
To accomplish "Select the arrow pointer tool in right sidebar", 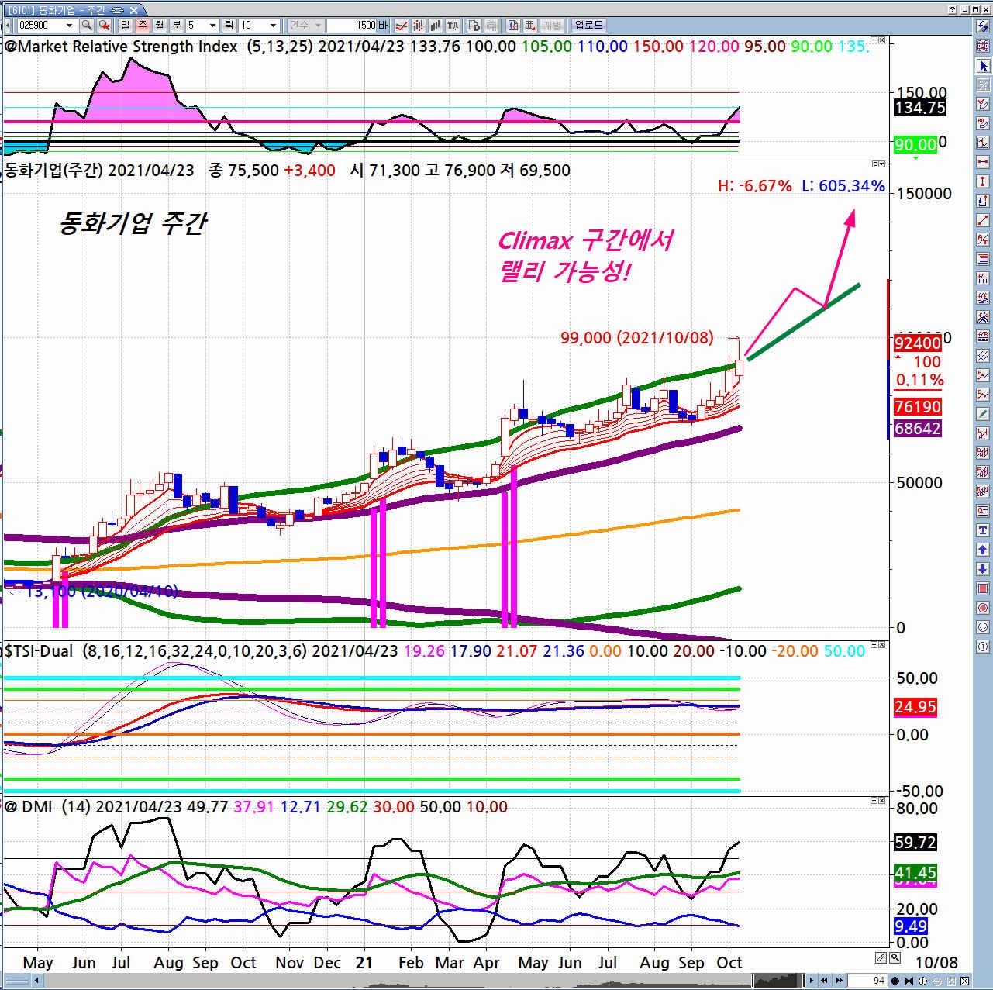I will pyautogui.click(x=983, y=66).
